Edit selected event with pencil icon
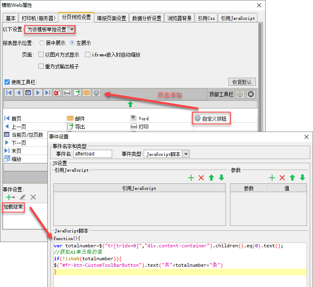The width and height of the screenshot is (313, 287). click(x=23, y=197)
